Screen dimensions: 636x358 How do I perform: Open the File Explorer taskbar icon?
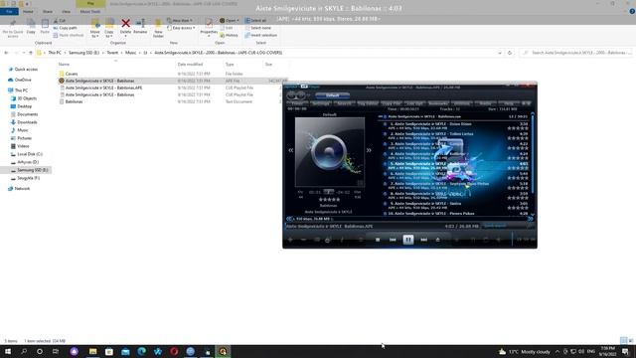click(92, 351)
